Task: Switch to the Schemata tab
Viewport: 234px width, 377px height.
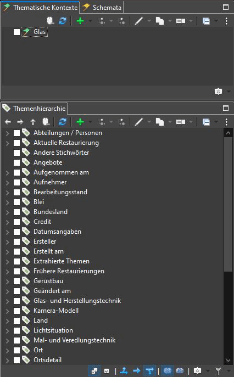Action: pyautogui.click(x=102, y=8)
